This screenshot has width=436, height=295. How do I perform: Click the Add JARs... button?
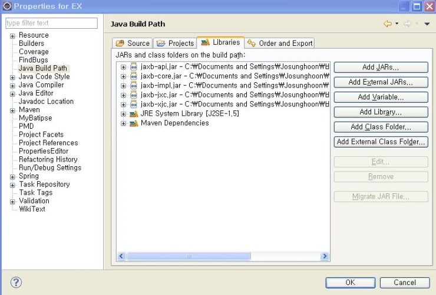[x=381, y=68]
